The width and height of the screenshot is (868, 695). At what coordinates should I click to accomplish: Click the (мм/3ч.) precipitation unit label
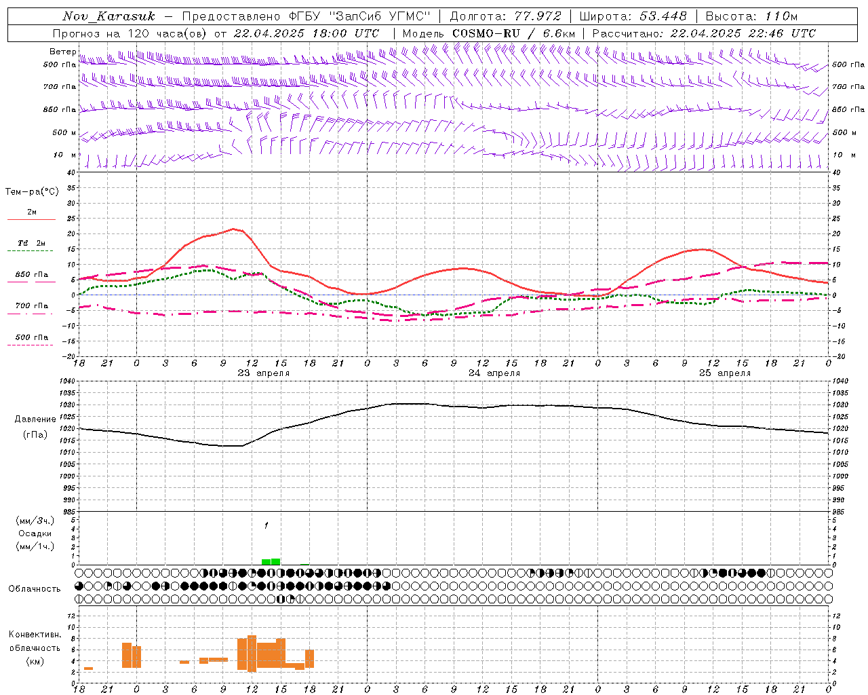35,521
